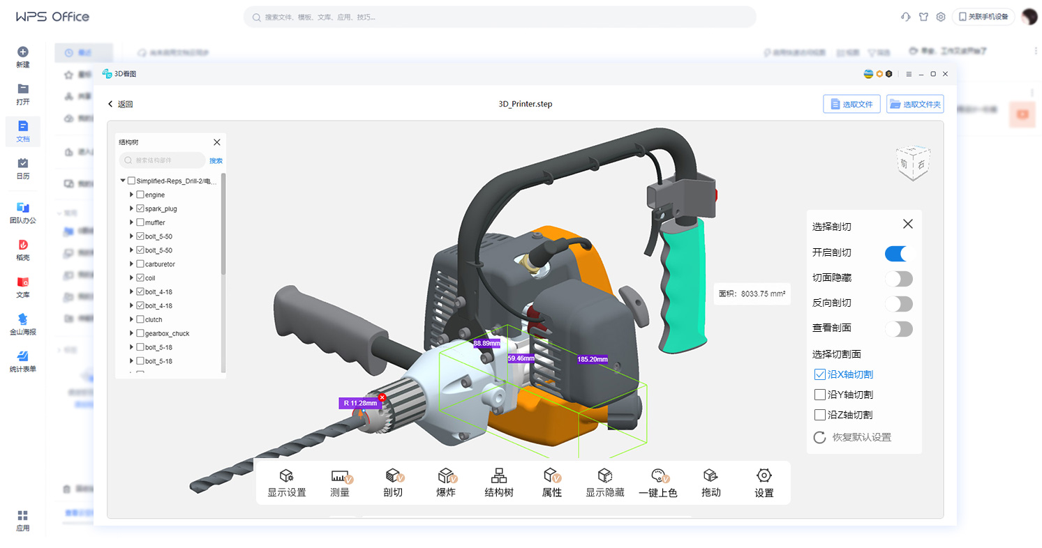
Task: Activate the 剖切 section cut tool
Action: (x=393, y=482)
